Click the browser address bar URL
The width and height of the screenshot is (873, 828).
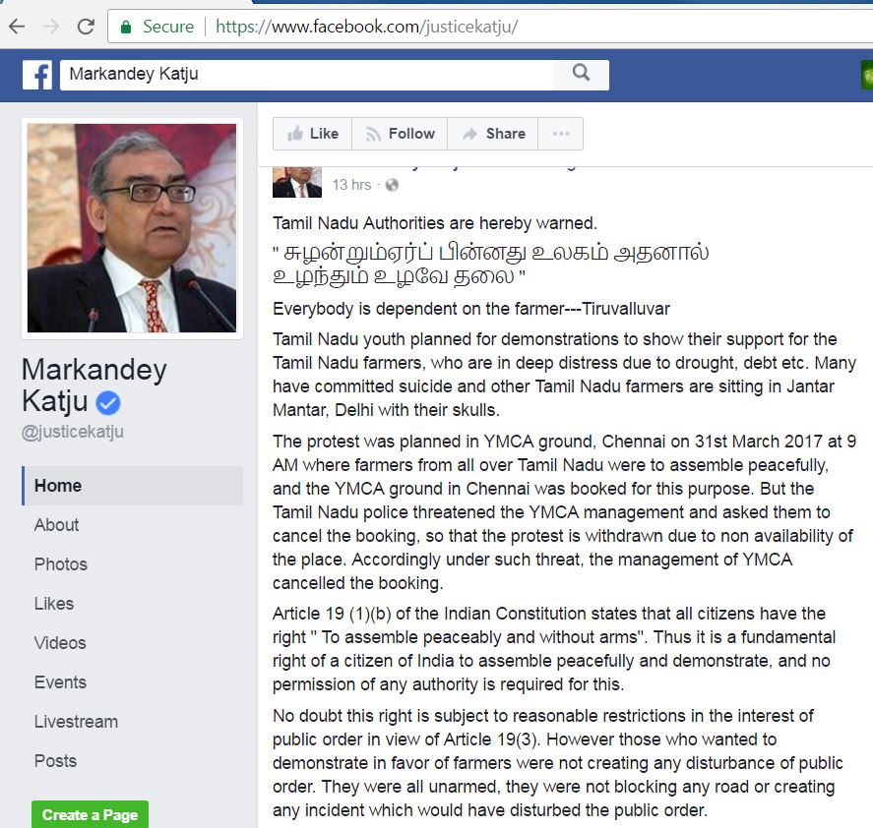tap(367, 27)
